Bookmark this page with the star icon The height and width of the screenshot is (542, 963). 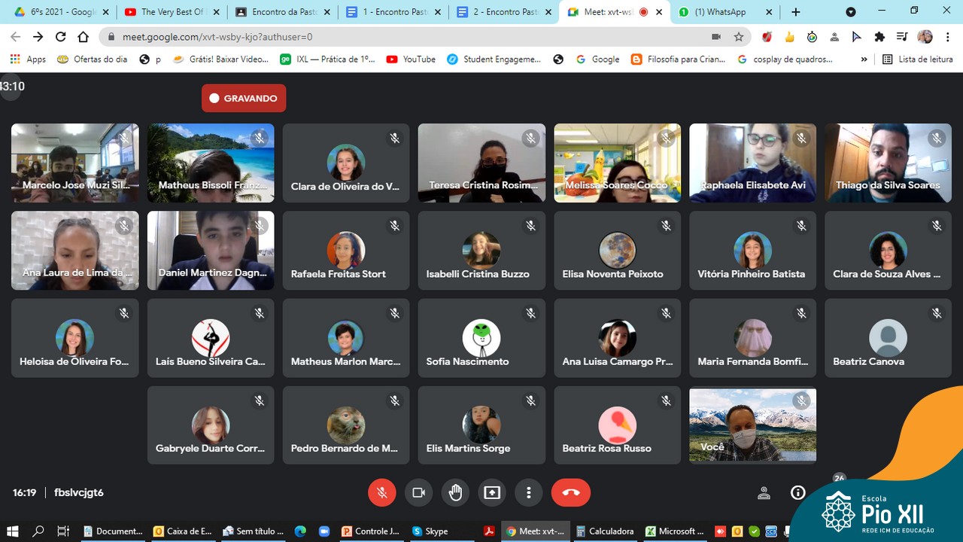(x=739, y=37)
